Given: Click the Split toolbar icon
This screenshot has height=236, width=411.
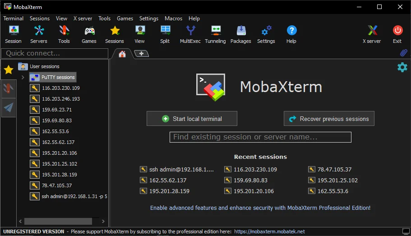Looking at the screenshot, I should coord(165,34).
